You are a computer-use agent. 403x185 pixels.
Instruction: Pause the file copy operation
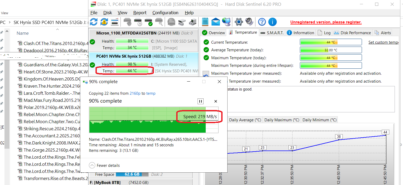(200, 101)
